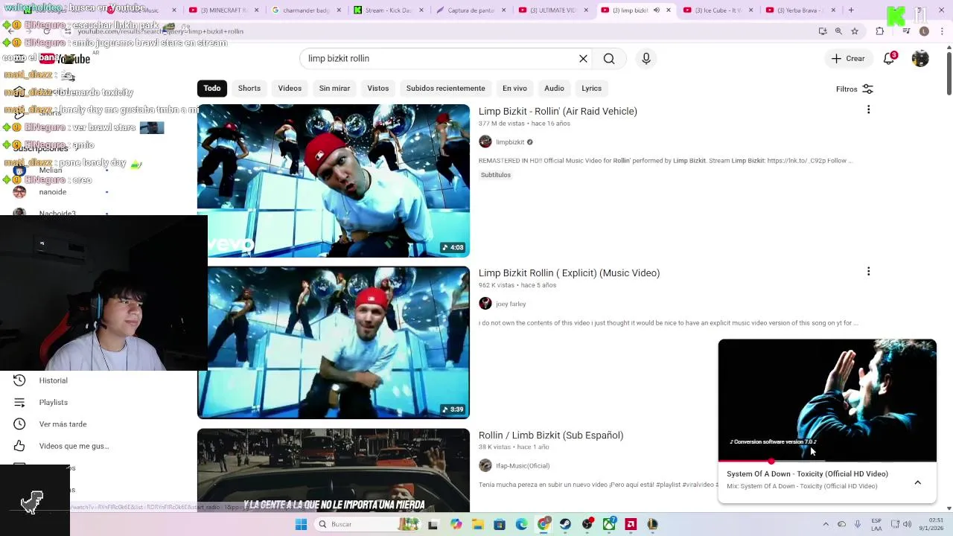Select the En vivo filter chip

514,89
